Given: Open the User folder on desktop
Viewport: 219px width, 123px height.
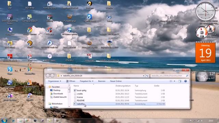Looking at the screenshot, I should [x=10, y=5].
